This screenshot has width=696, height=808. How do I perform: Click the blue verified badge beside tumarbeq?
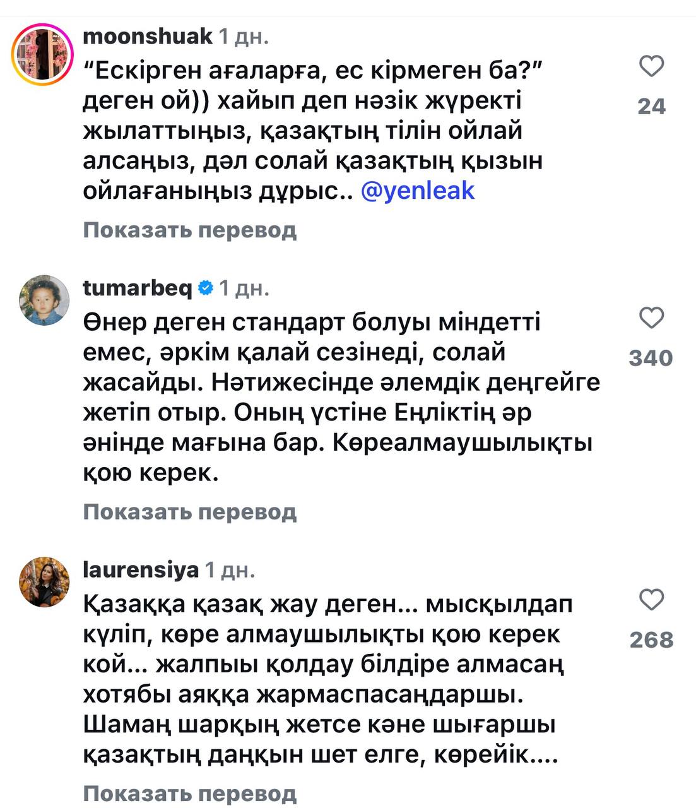coord(205,288)
